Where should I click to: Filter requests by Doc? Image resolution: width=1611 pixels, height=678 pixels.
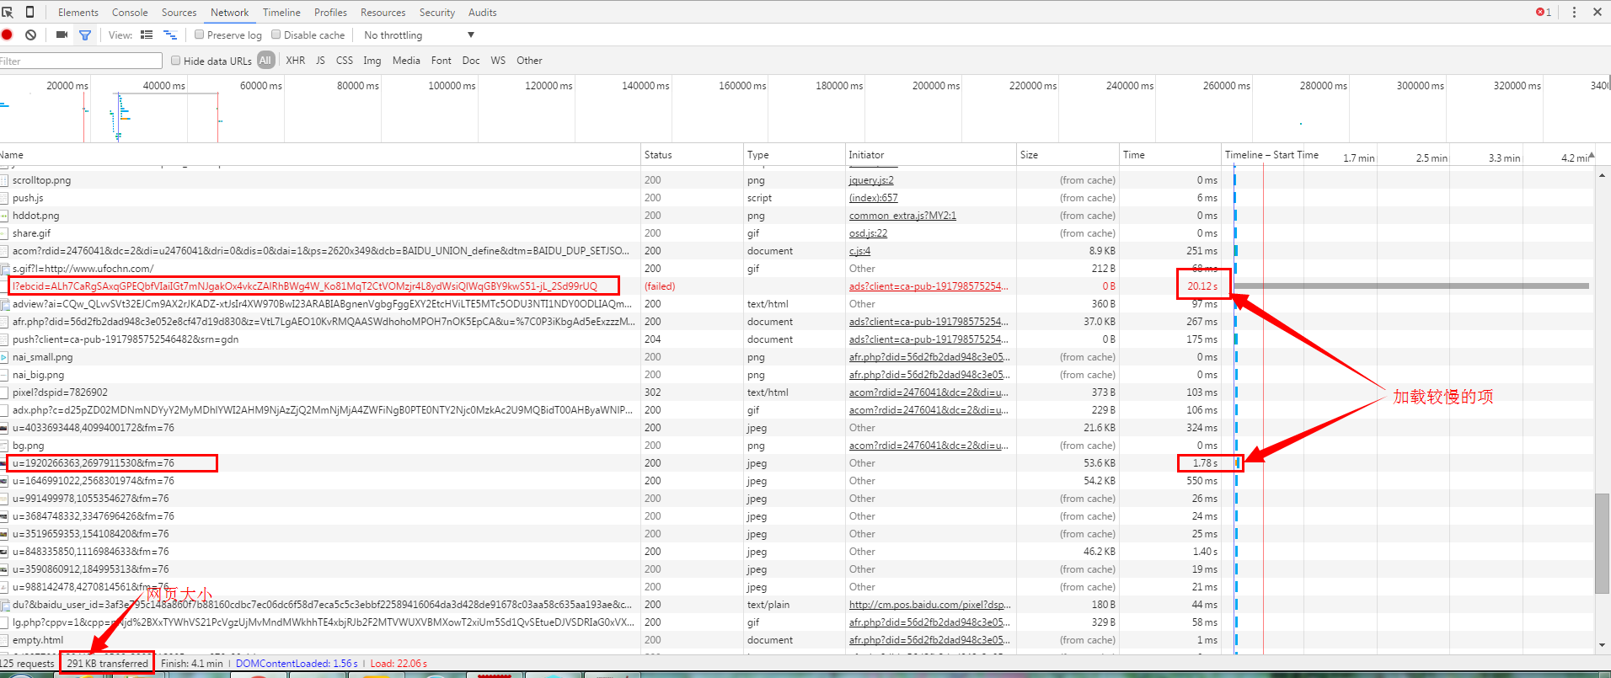pyautogui.click(x=471, y=60)
